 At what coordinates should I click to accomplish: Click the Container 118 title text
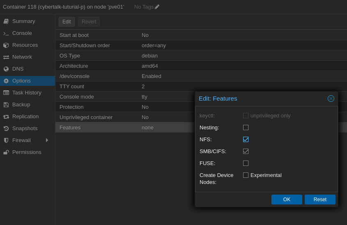click(x=64, y=7)
